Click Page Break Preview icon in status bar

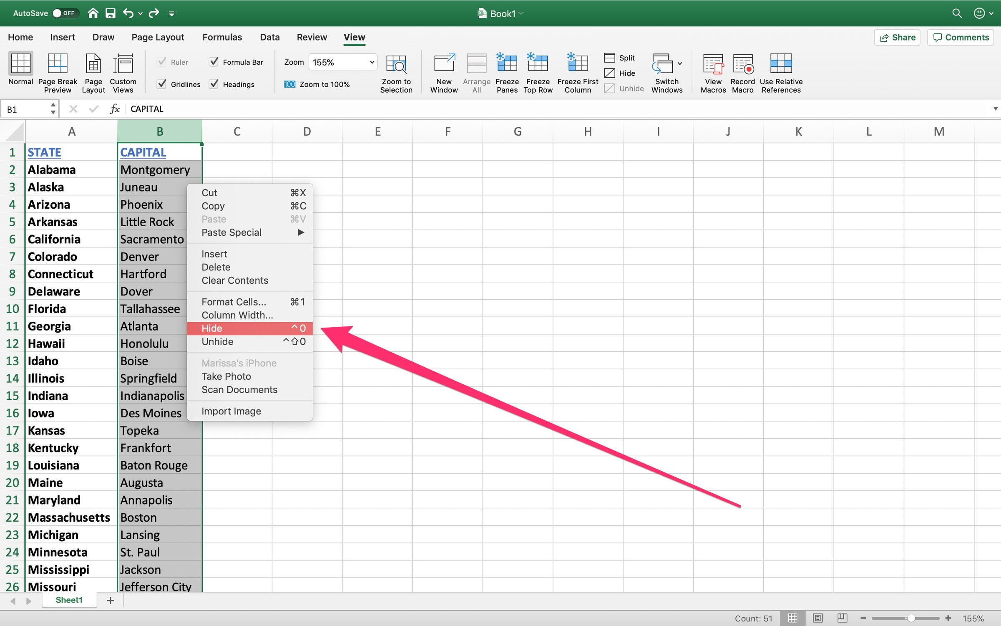point(842,618)
